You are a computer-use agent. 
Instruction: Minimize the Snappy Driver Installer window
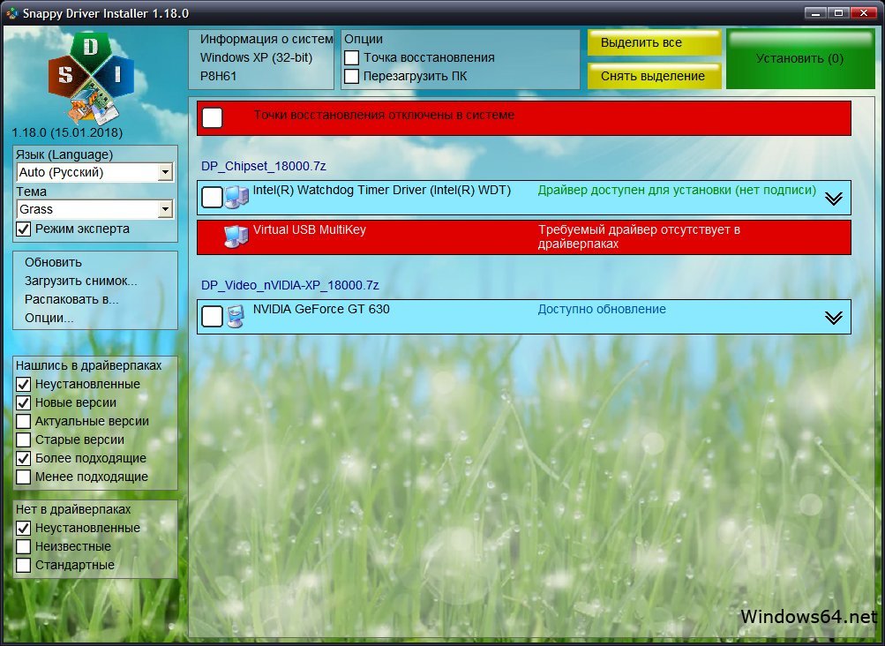coord(815,12)
